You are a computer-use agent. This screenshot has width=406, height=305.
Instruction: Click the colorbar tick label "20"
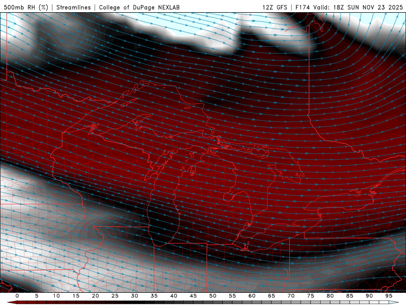tap(95, 296)
